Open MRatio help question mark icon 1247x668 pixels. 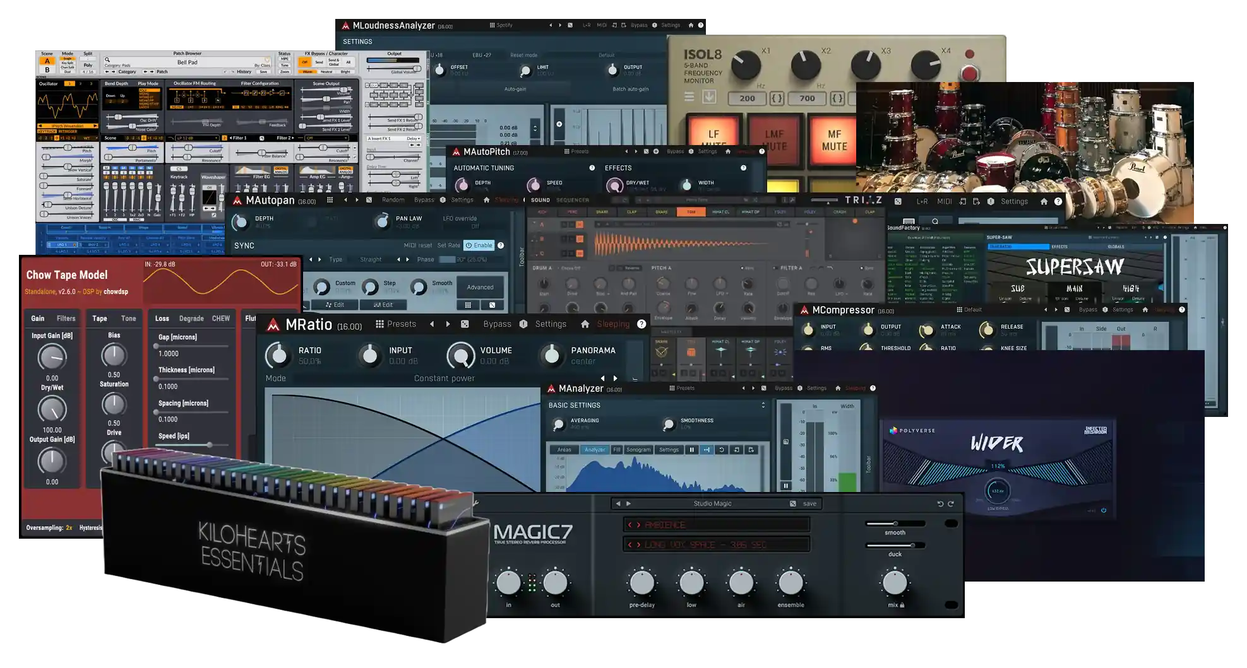pos(641,324)
